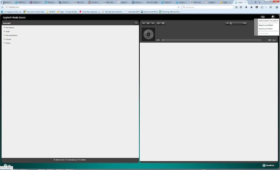Click the elapsed time 0:00 label
The width and height of the screenshot is (280, 170).
[x=158, y=40]
